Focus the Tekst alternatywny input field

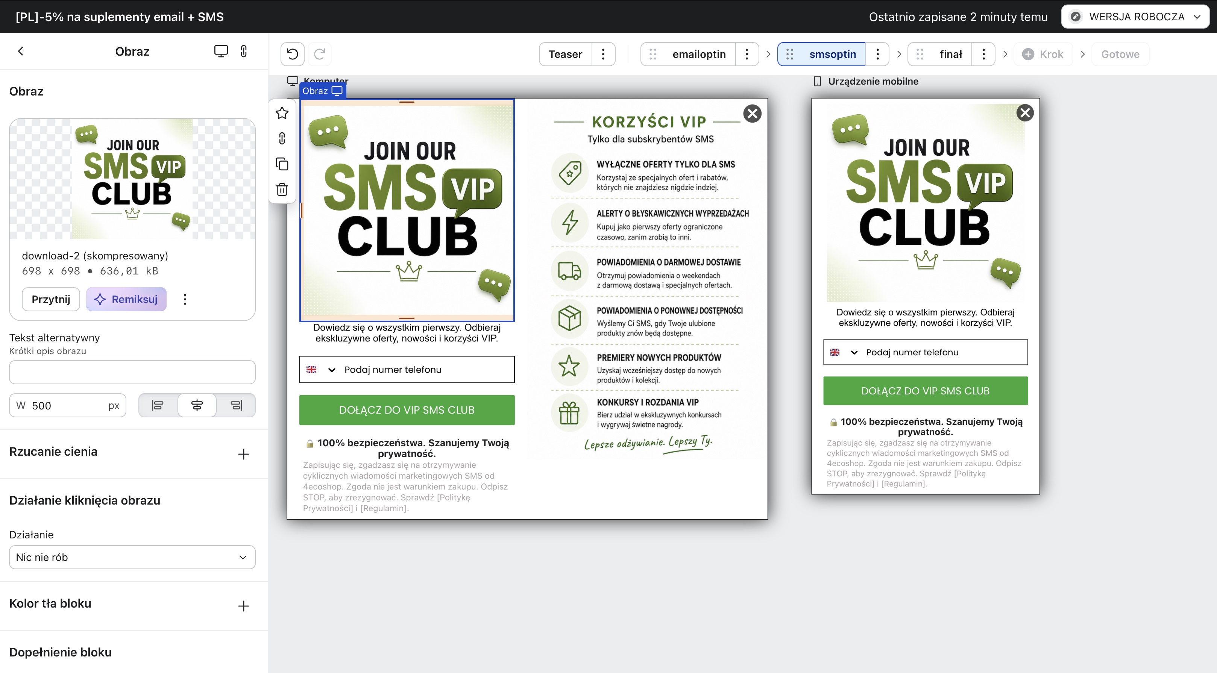pyautogui.click(x=132, y=372)
